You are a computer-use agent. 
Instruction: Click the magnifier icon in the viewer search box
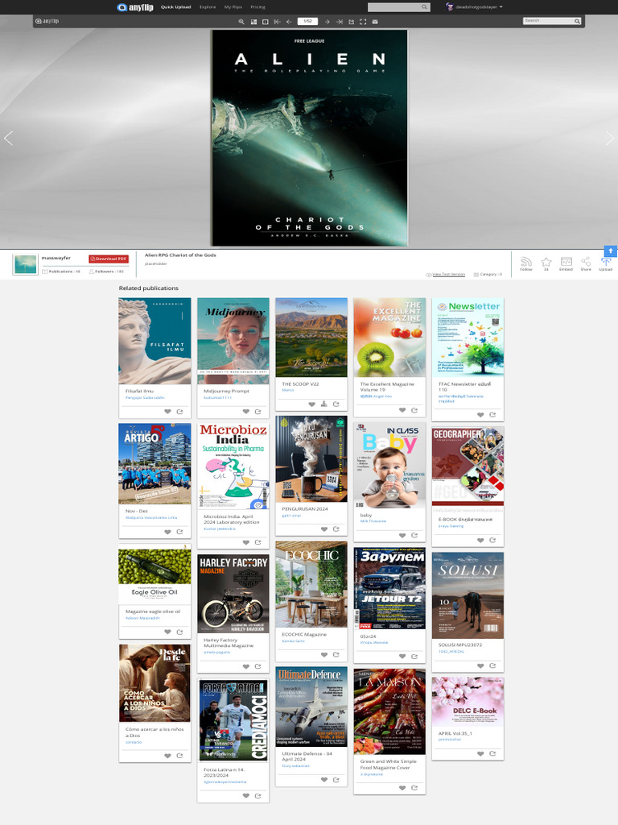(577, 21)
